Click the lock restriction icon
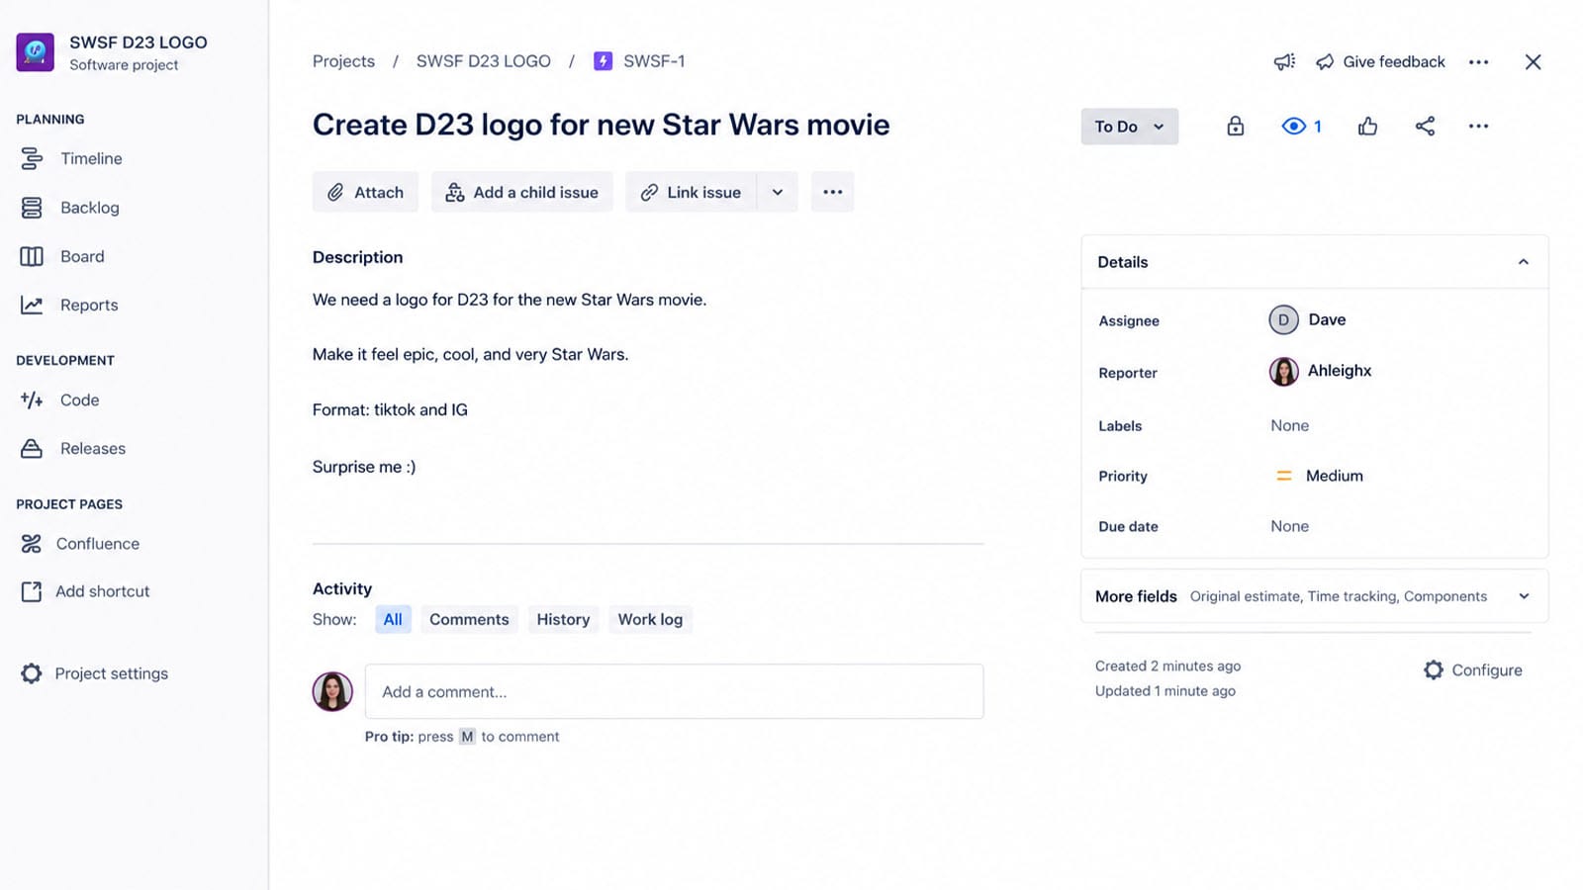Viewport: 1583px width, 890px height. [x=1236, y=127]
